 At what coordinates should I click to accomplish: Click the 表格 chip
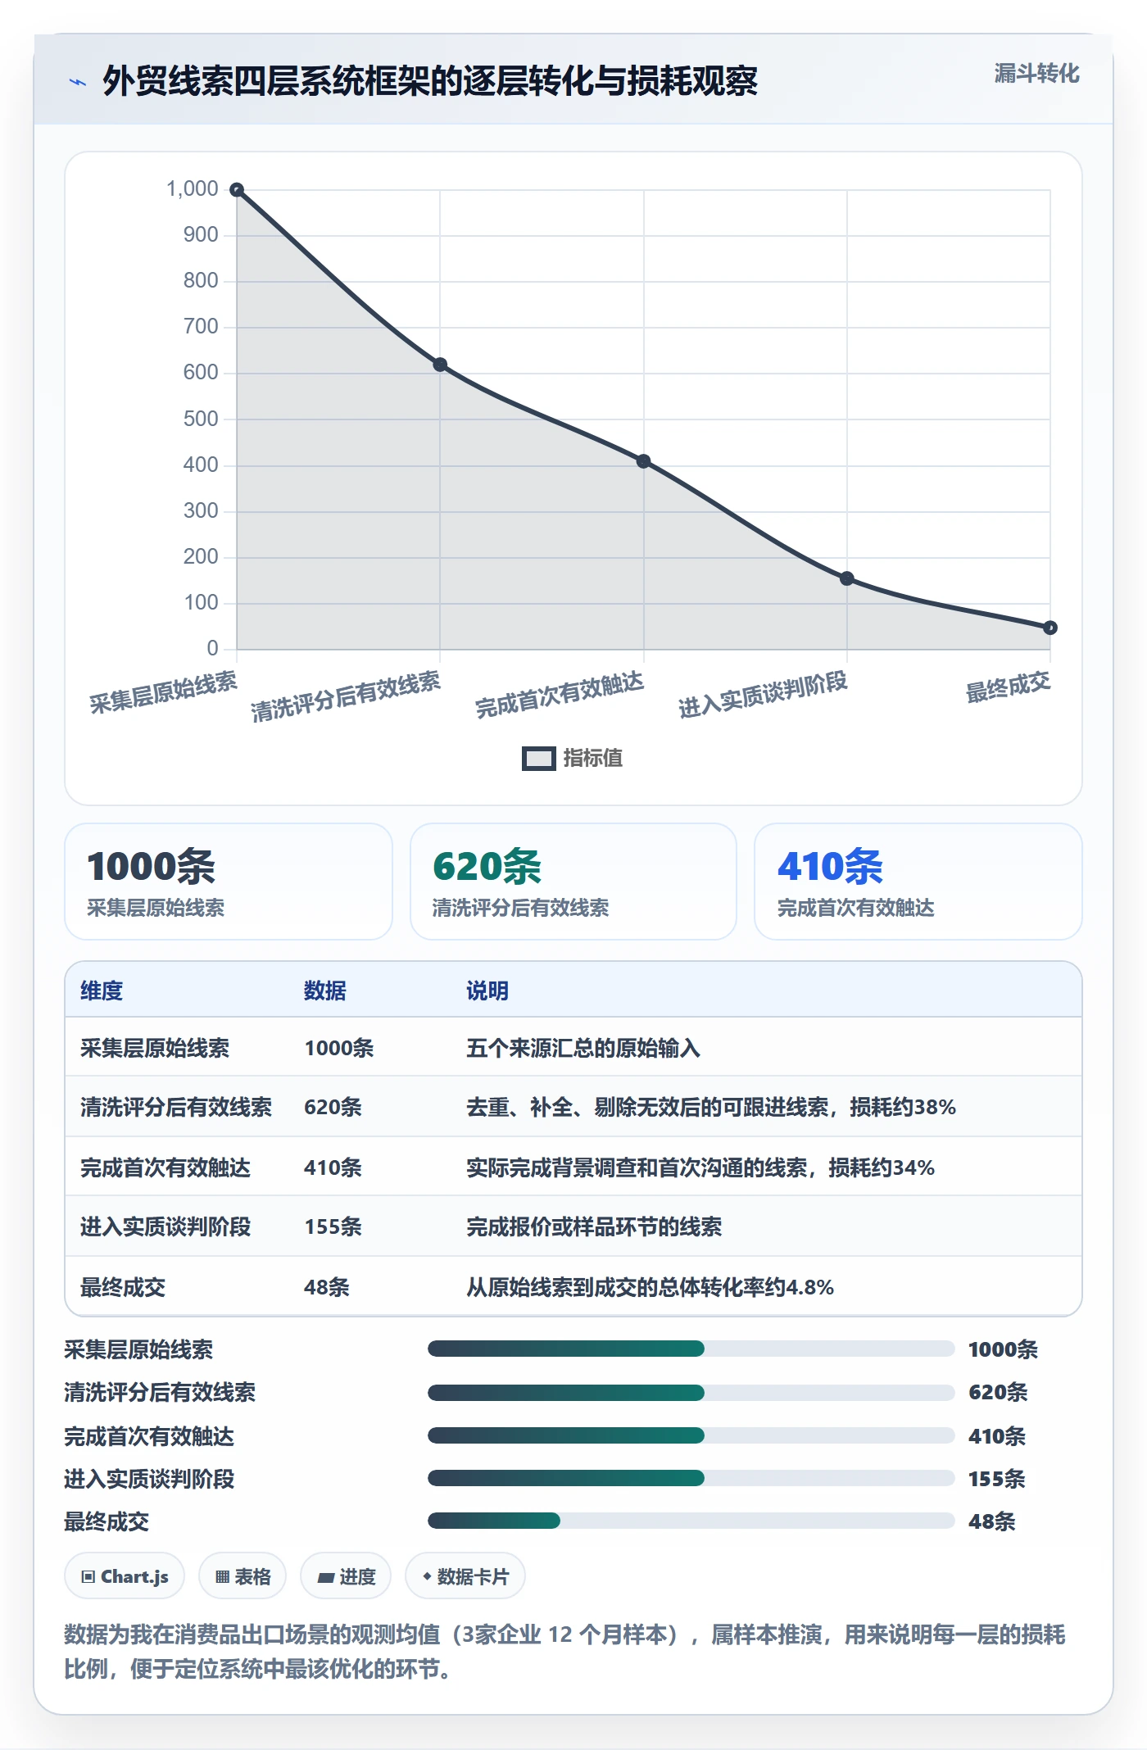coord(243,1576)
